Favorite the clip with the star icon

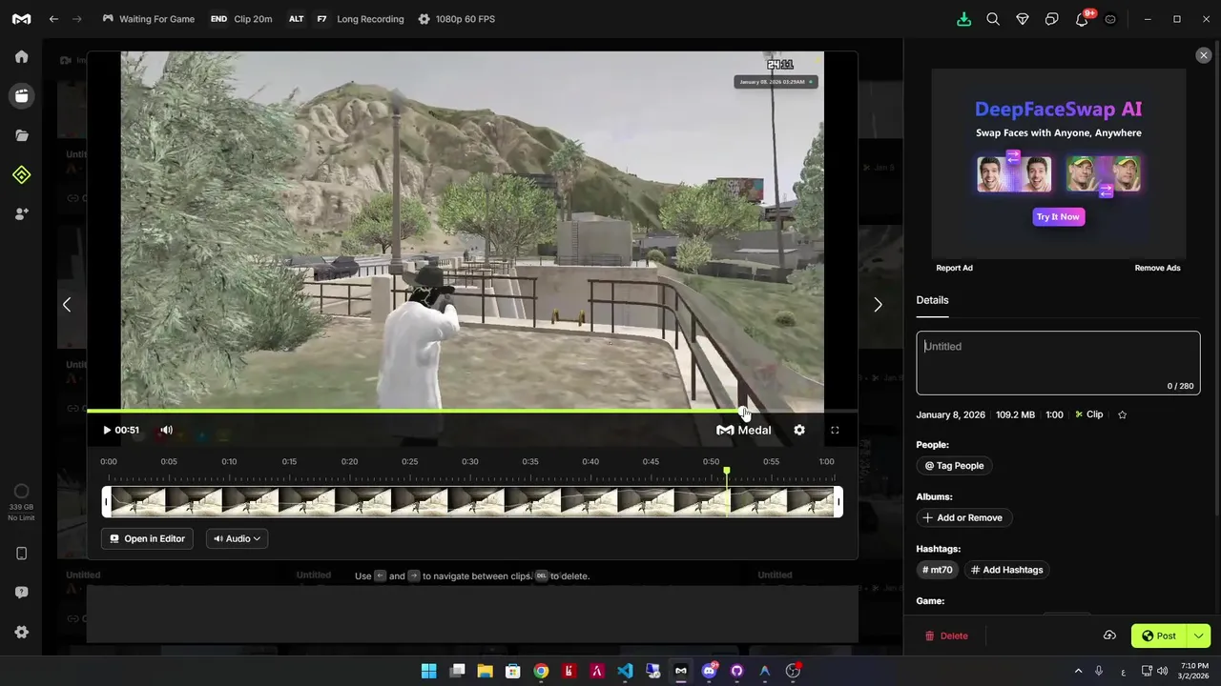tap(1122, 414)
